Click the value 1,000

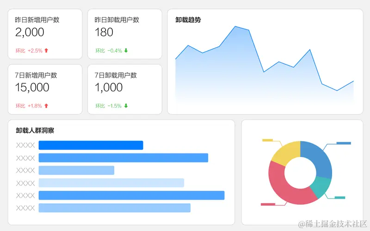point(109,88)
